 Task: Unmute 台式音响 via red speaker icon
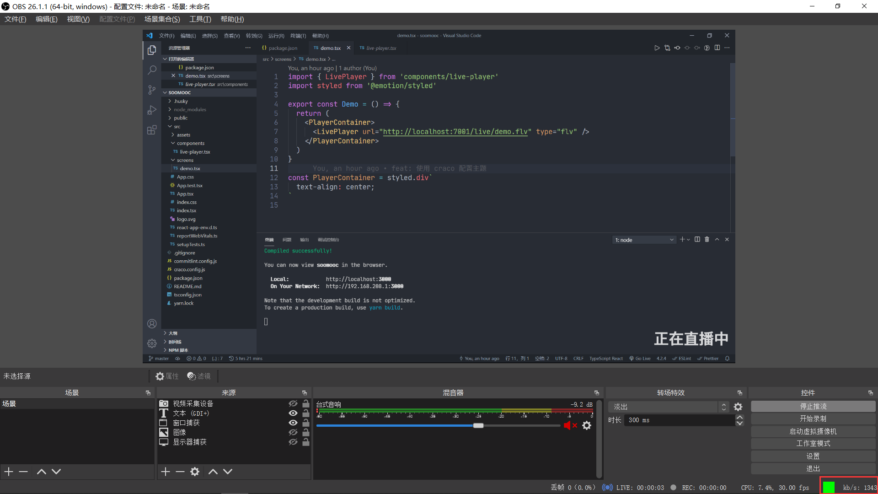pyautogui.click(x=570, y=425)
